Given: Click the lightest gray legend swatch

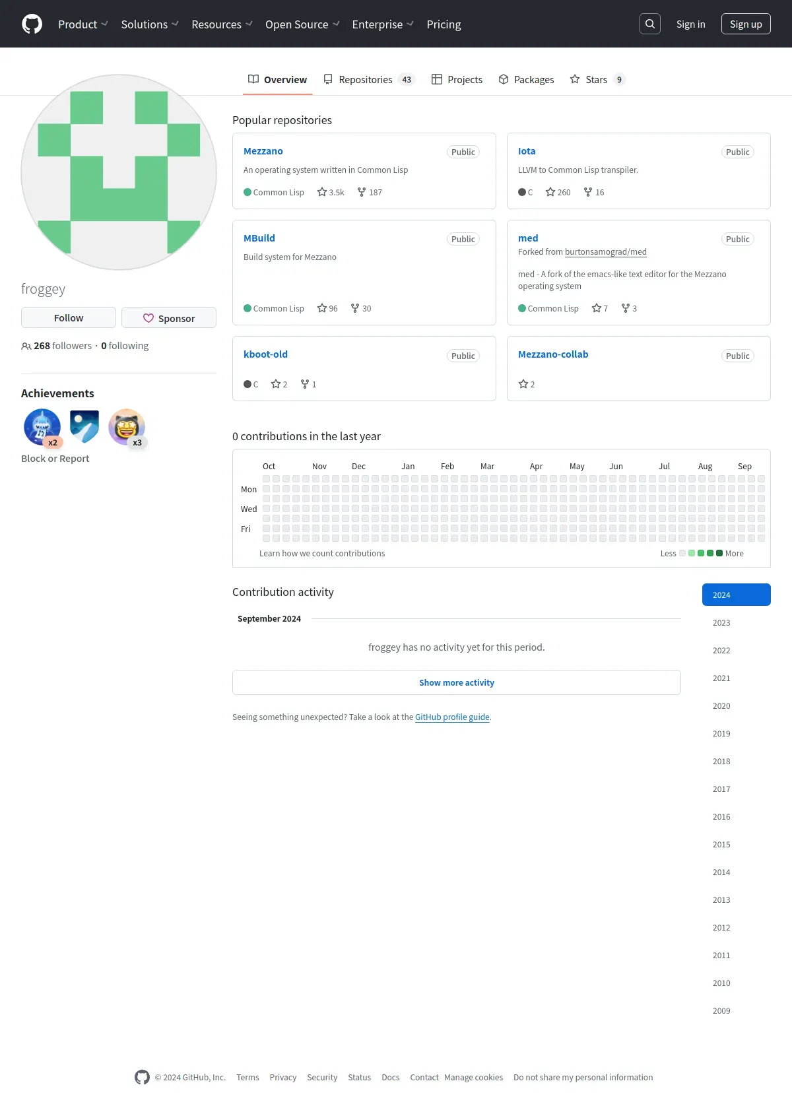Looking at the screenshot, I should point(682,553).
